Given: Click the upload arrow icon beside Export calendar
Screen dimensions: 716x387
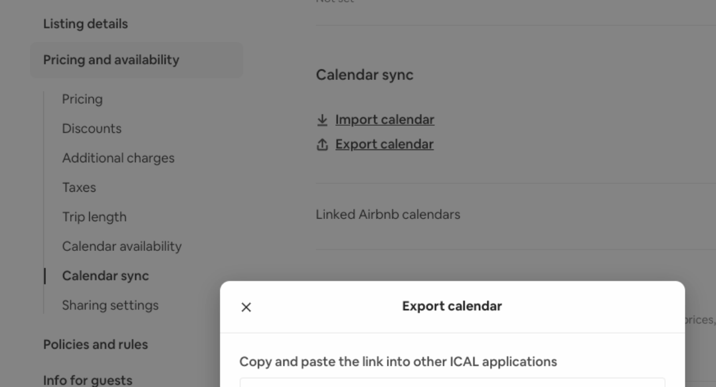Looking at the screenshot, I should pos(322,144).
